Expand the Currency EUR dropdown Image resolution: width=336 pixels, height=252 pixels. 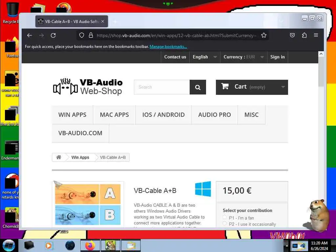click(244, 57)
